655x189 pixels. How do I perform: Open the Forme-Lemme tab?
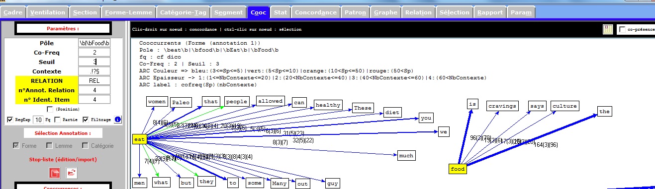[x=129, y=12]
